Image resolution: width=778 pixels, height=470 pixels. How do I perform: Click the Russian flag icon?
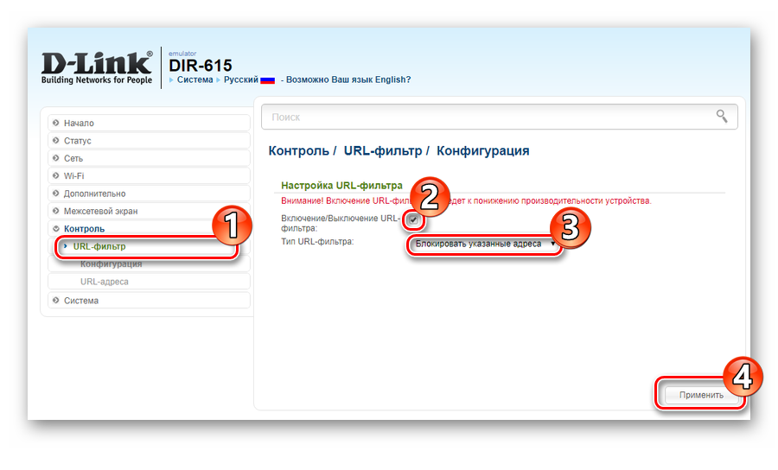[267, 80]
